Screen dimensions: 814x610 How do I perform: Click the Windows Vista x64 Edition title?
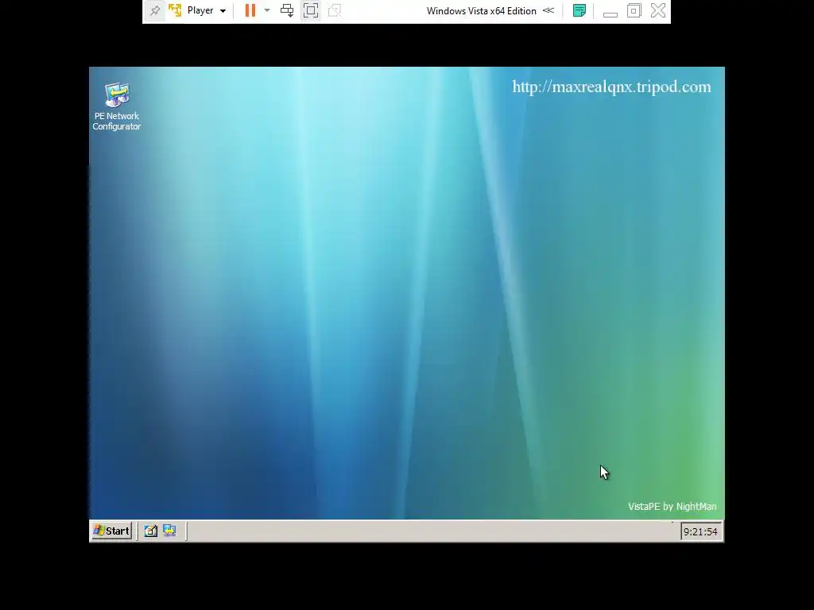point(481,11)
